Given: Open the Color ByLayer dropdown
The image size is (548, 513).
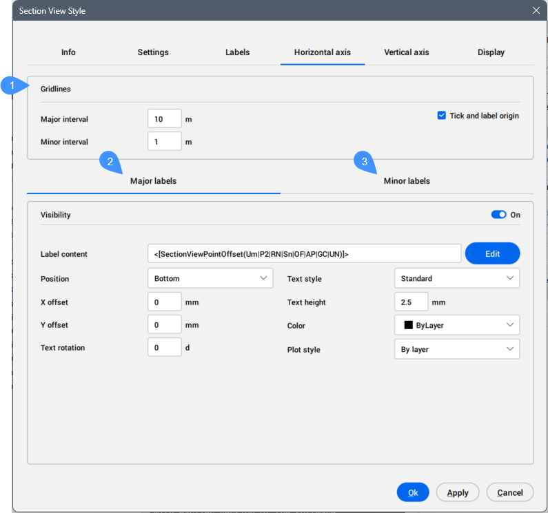Looking at the screenshot, I should (x=456, y=326).
